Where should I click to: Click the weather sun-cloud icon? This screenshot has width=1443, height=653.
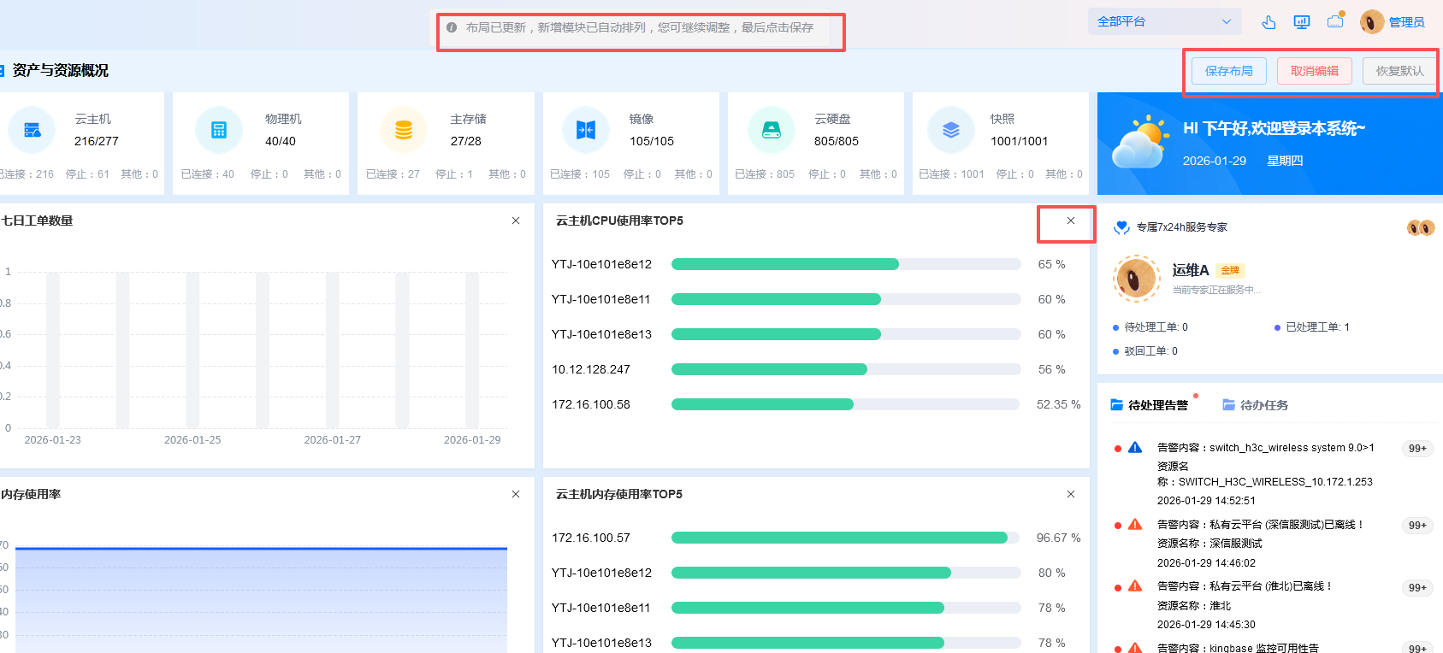[1141, 143]
